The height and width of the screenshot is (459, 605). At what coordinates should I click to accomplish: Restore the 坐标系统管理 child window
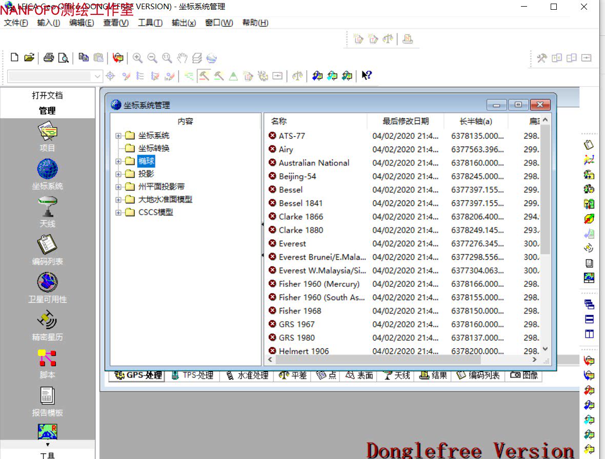(518, 105)
